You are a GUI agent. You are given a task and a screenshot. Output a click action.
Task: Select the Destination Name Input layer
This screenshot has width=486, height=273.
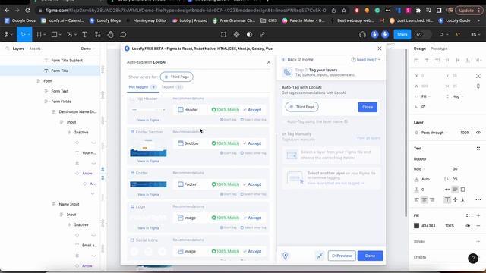tap(77, 111)
